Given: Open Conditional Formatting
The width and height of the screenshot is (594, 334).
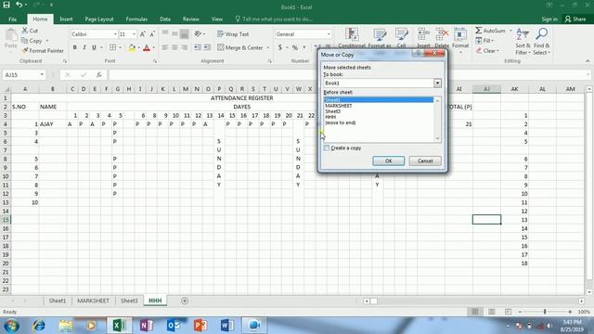Looking at the screenshot, I should (352, 38).
